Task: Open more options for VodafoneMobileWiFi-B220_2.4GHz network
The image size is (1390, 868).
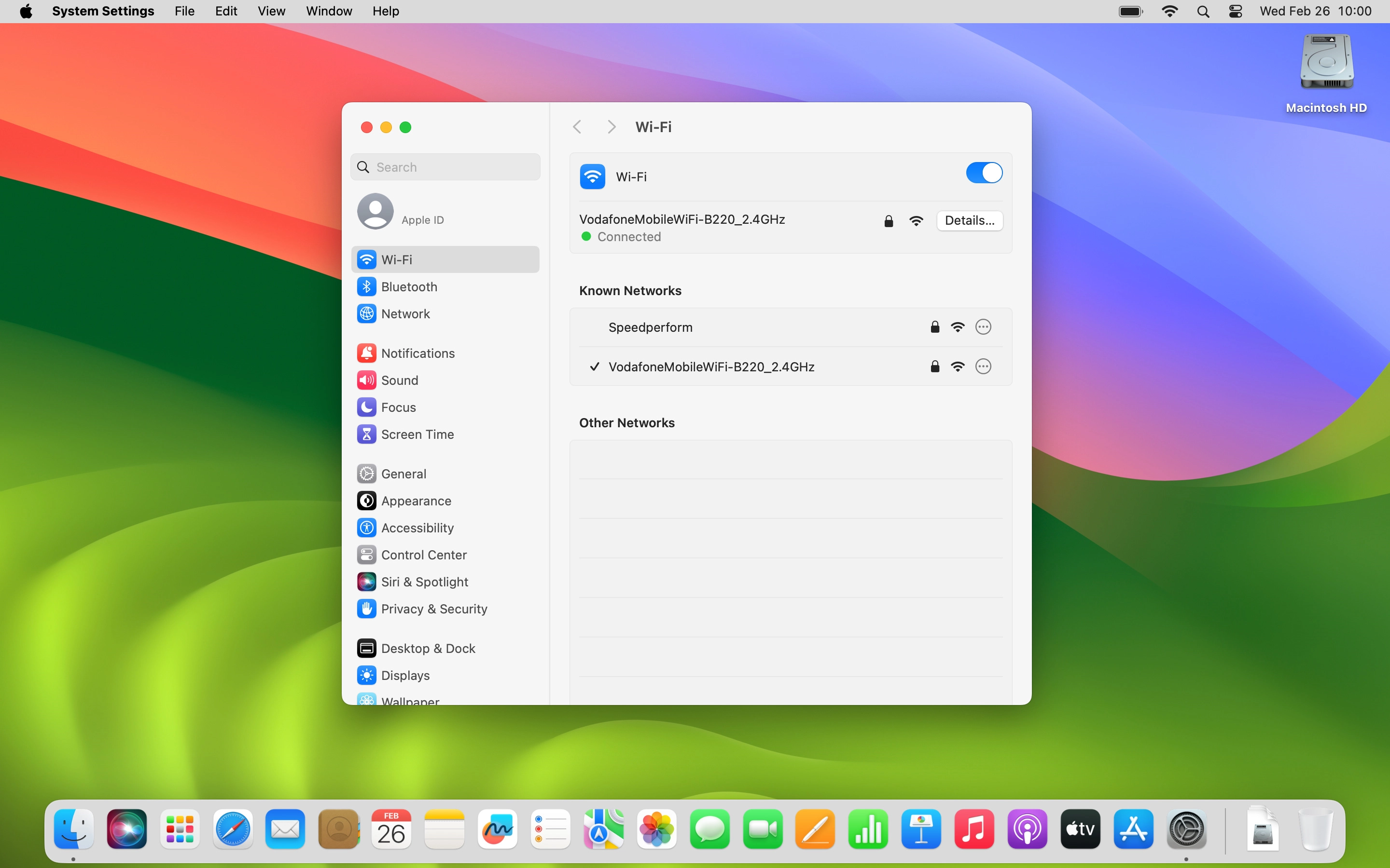Action: pyautogui.click(x=982, y=366)
